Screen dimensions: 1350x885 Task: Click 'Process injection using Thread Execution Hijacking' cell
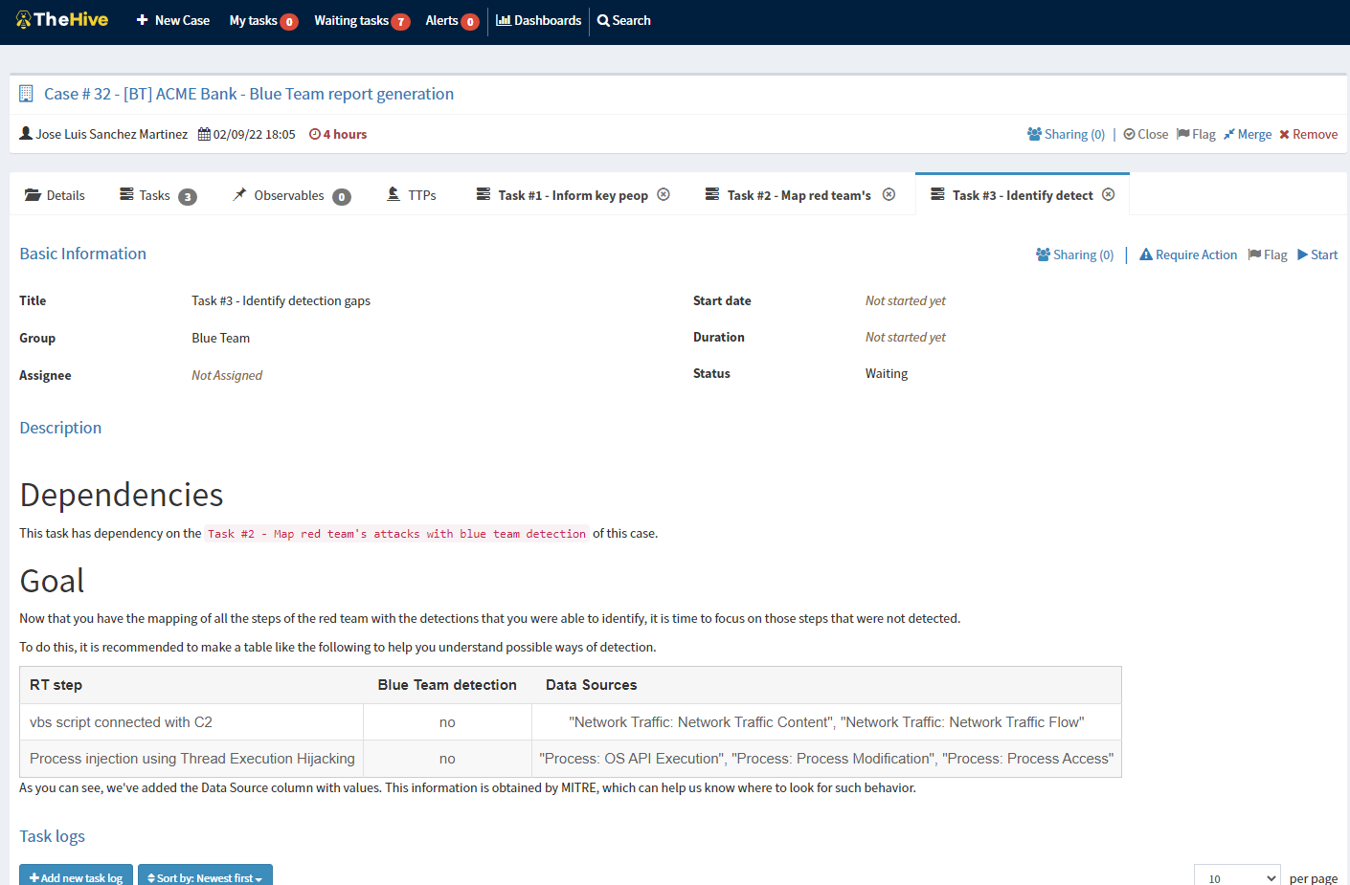coord(191,759)
